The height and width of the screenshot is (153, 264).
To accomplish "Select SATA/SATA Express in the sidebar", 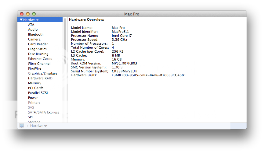I will tap(43, 112).
